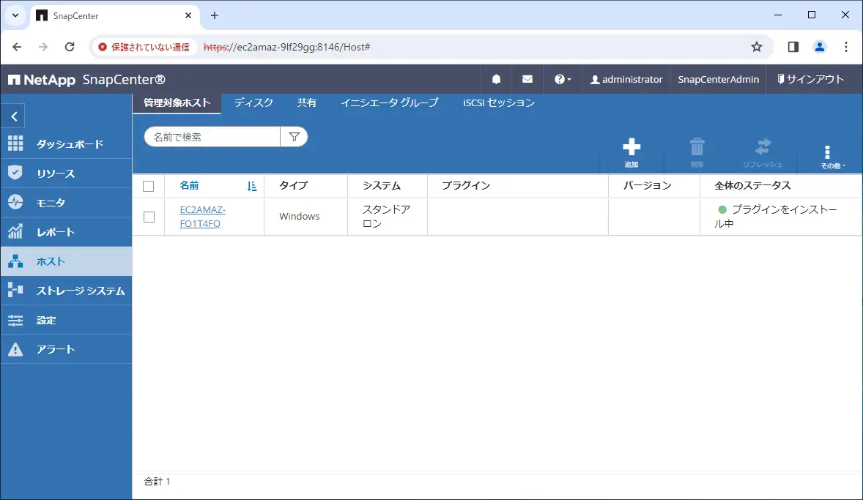Open the help question mark menu
The width and height of the screenshot is (863, 500).
coord(563,79)
